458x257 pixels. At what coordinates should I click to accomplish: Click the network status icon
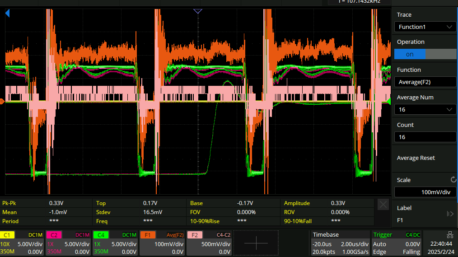450,234
